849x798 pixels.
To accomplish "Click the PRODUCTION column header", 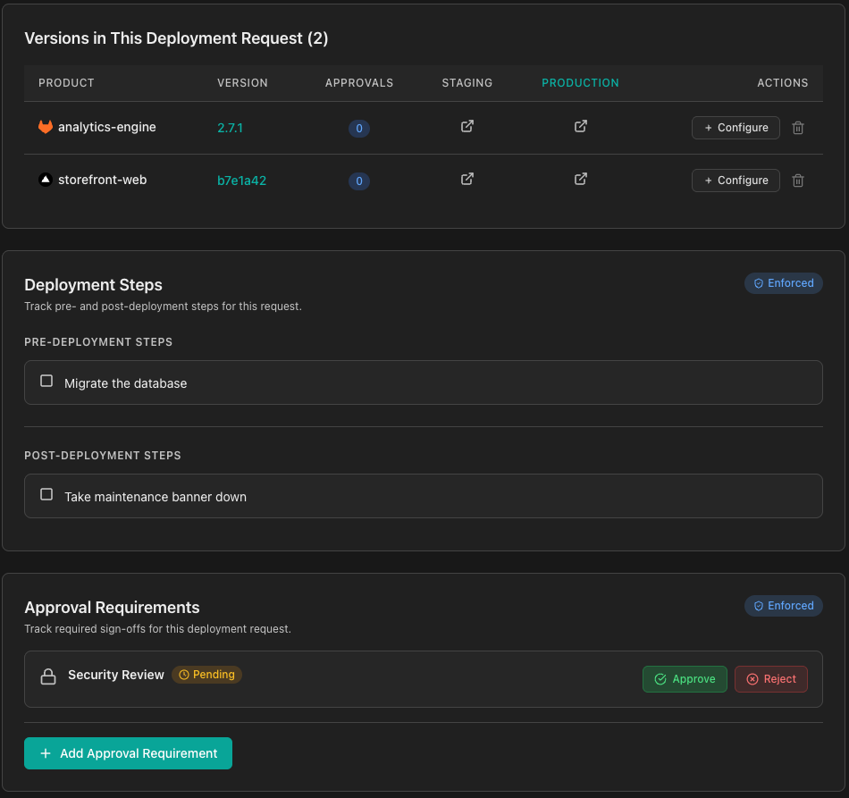I will click(580, 83).
